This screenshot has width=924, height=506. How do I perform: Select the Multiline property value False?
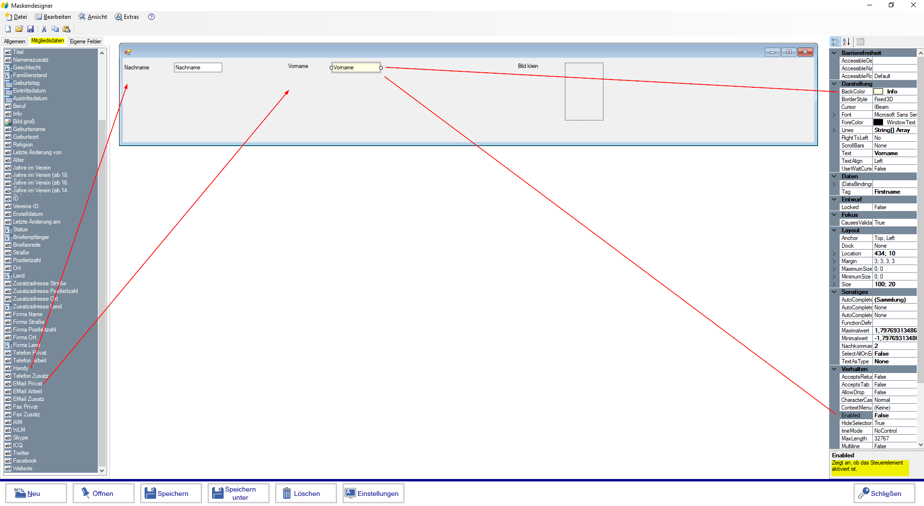pyautogui.click(x=895, y=446)
